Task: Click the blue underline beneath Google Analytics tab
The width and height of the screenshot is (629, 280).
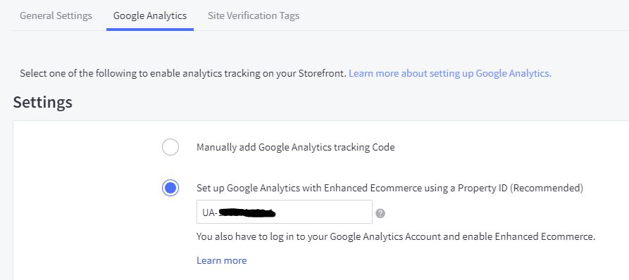Action: coord(150,30)
